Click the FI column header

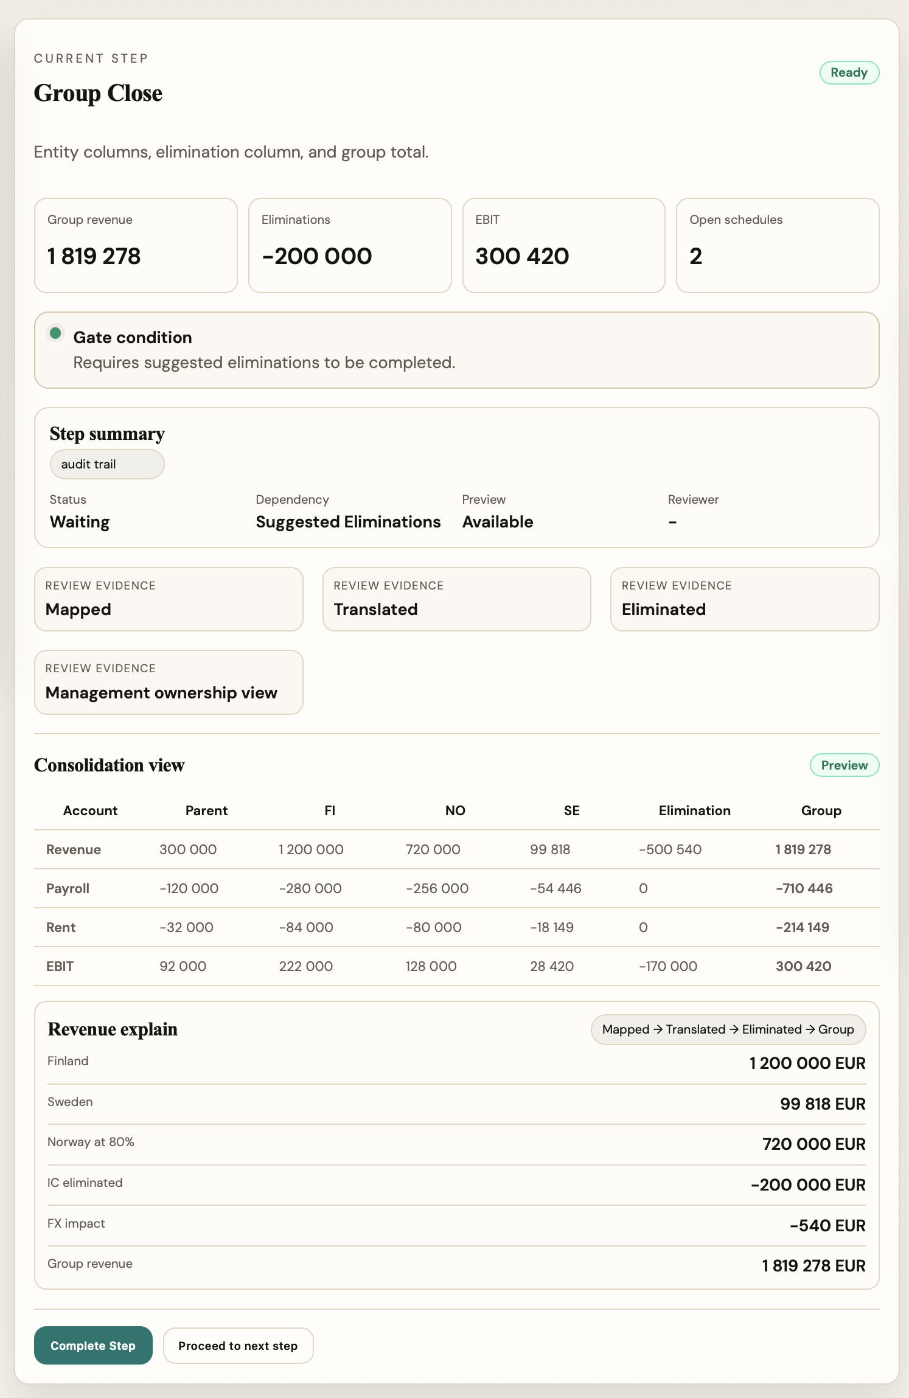(330, 810)
